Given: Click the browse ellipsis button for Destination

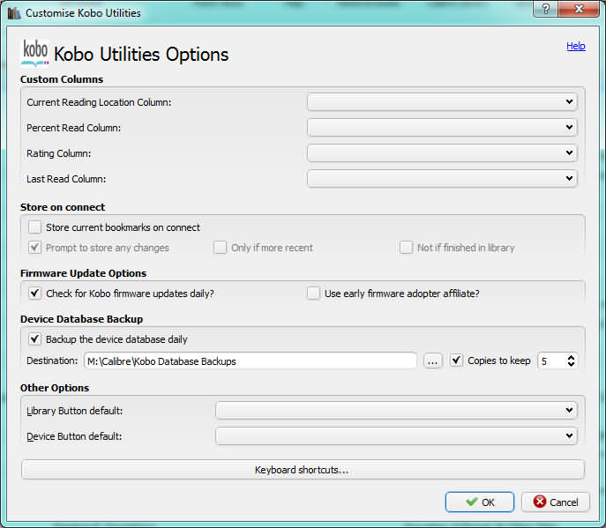Looking at the screenshot, I should pyautogui.click(x=432, y=361).
